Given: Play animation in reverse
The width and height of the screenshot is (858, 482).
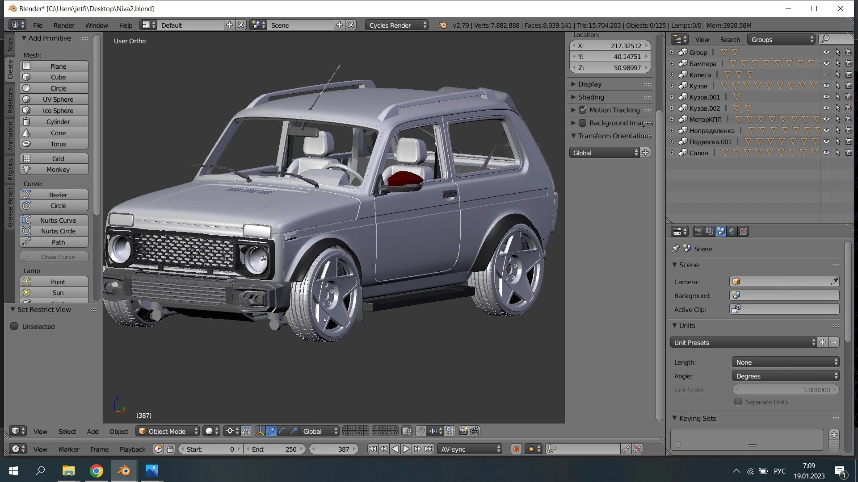Looking at the screenshot, I should click(395, 449).
